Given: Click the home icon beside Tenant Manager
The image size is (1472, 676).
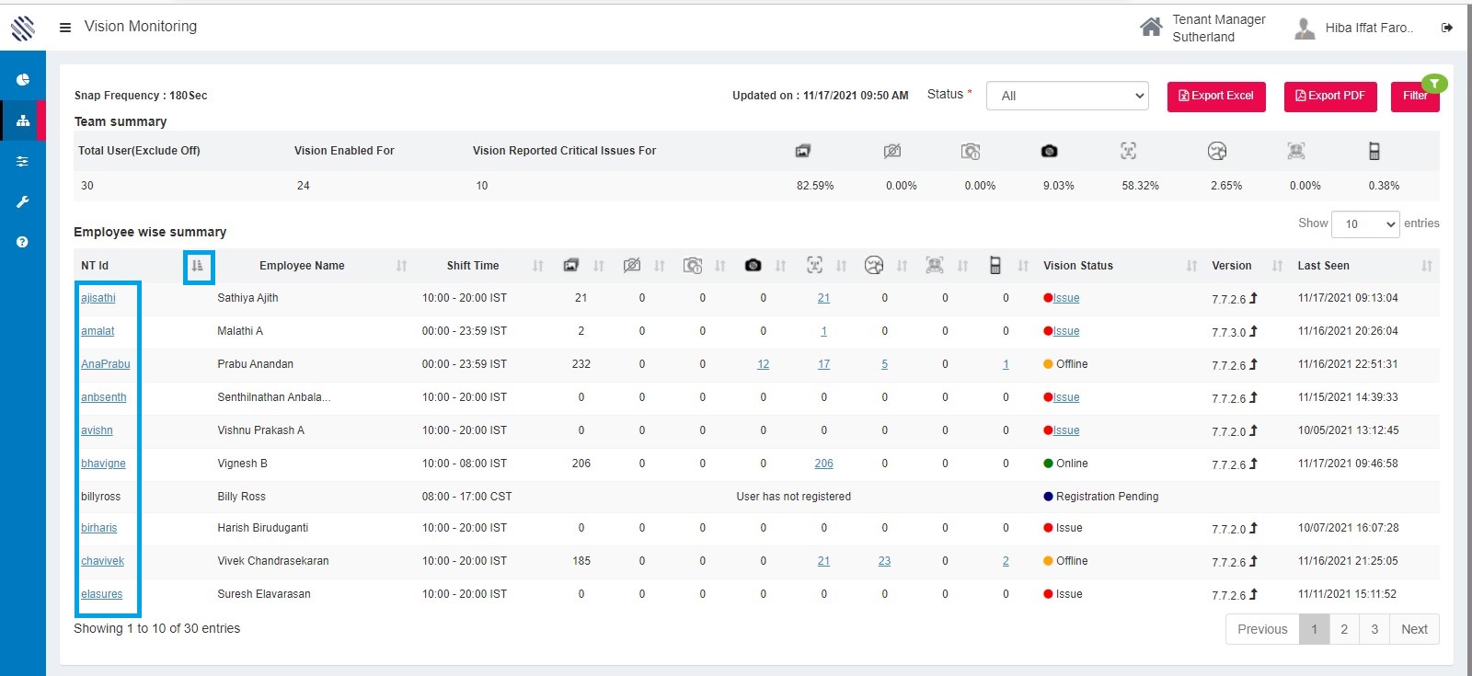Looking at the screenshot, I should [1151, 28].
